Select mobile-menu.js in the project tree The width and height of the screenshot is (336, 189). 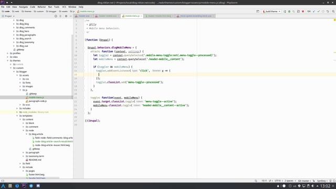coord(36,97)
